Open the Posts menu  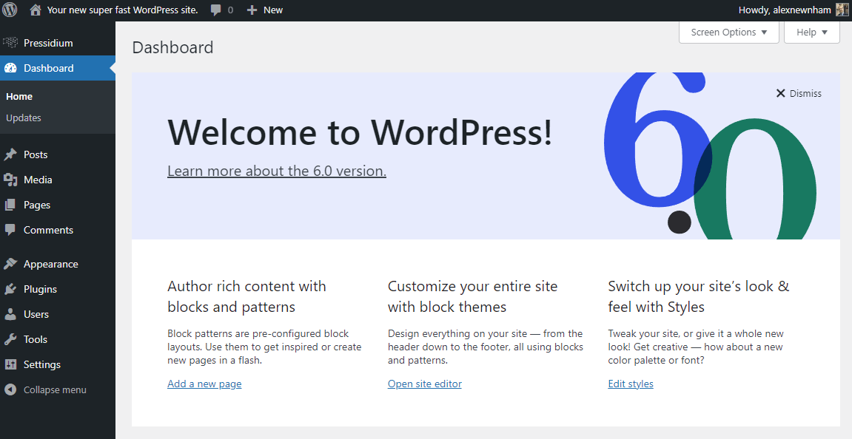coord(58,154)
